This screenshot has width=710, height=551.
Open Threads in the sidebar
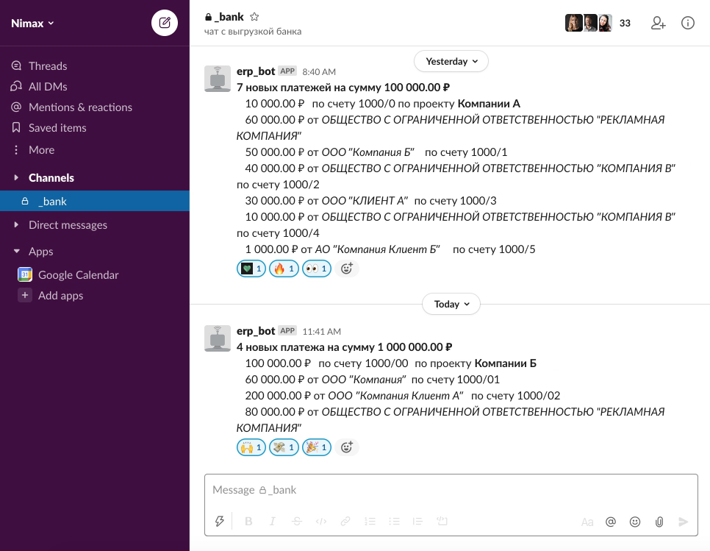[x=48, y=66]
